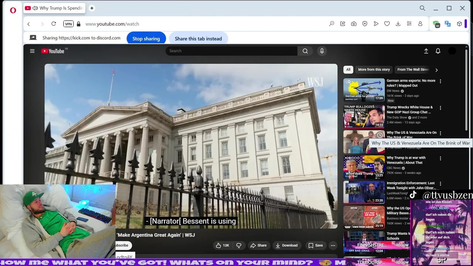
Task: Open the Opera account profile icon
Action: tap(420, 24)
